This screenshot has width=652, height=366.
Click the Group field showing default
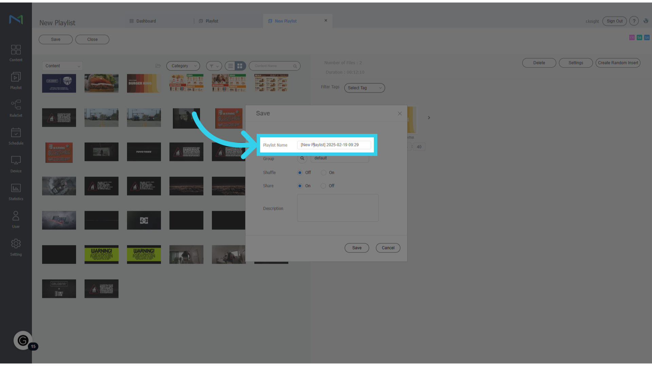[x=340, y=158]
